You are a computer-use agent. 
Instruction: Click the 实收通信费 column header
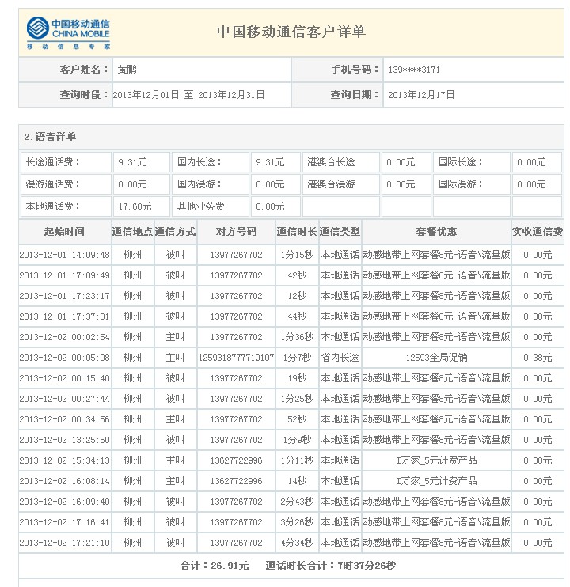(538, 232)
